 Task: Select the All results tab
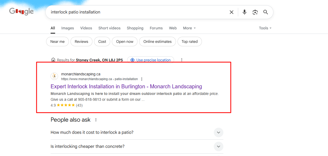pos(53,28)
